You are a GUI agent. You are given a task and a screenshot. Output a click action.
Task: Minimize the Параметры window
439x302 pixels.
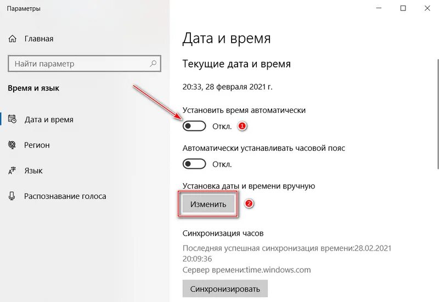click(379, 8)
